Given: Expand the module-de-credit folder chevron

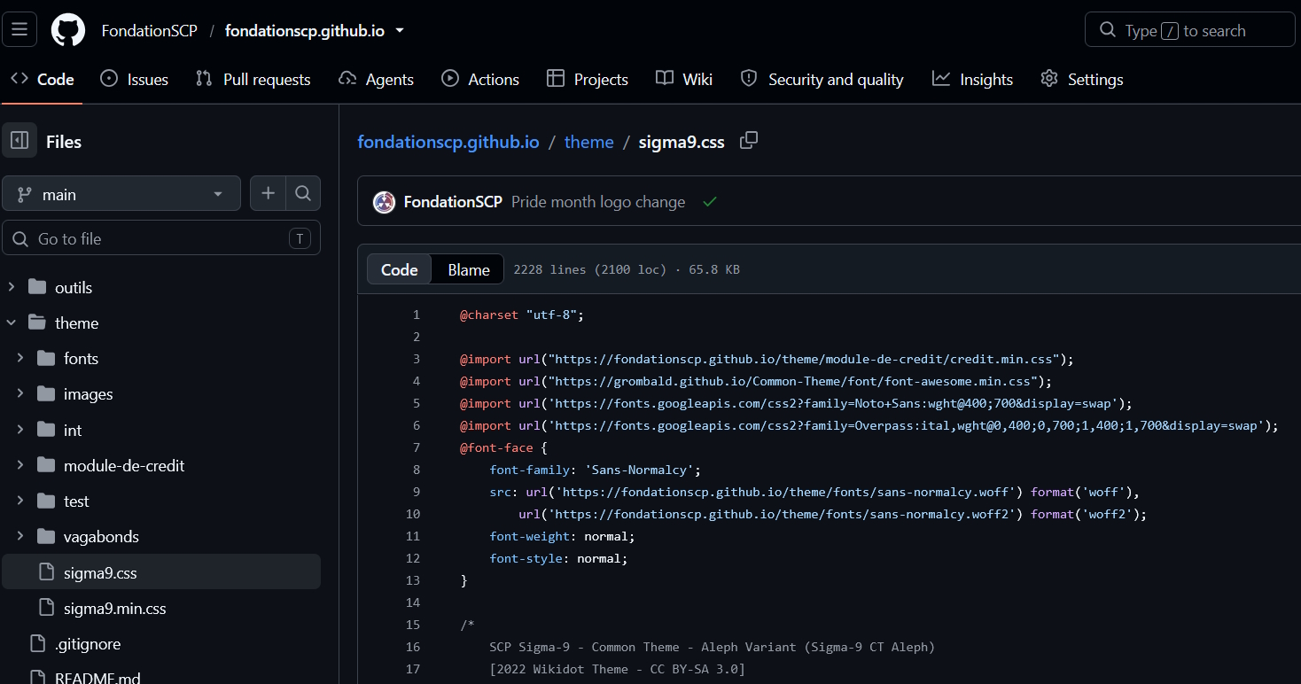Looking at the screenshot, I should (x=20, y=465).
